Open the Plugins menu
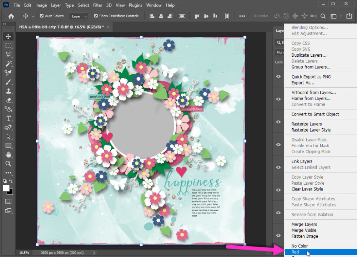Viewport: 357px width, 257px height. [x=135, y=5]
